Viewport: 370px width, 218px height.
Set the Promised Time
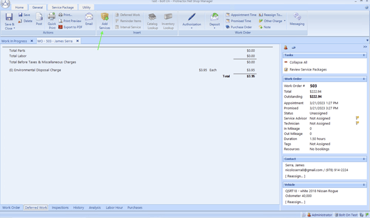coord(239,21)
